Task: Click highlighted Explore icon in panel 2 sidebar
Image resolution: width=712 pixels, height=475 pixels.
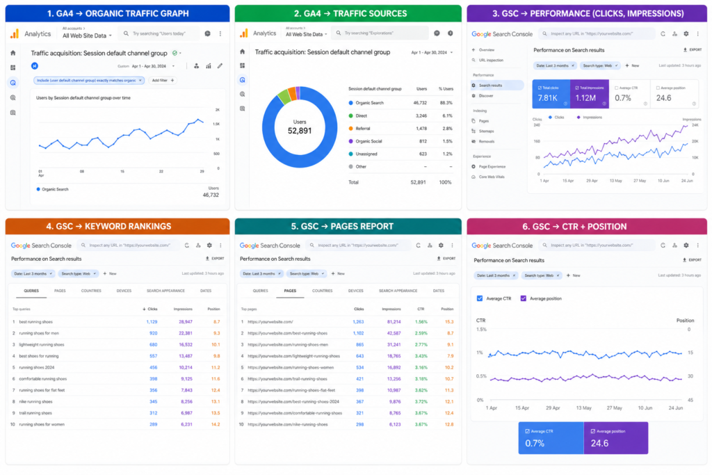Action: 243,80
